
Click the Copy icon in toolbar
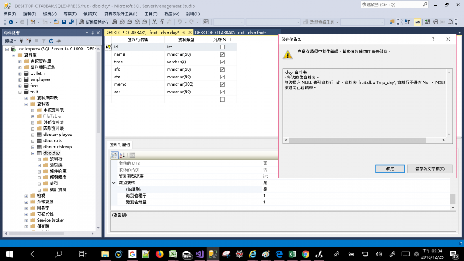(162, 22)
